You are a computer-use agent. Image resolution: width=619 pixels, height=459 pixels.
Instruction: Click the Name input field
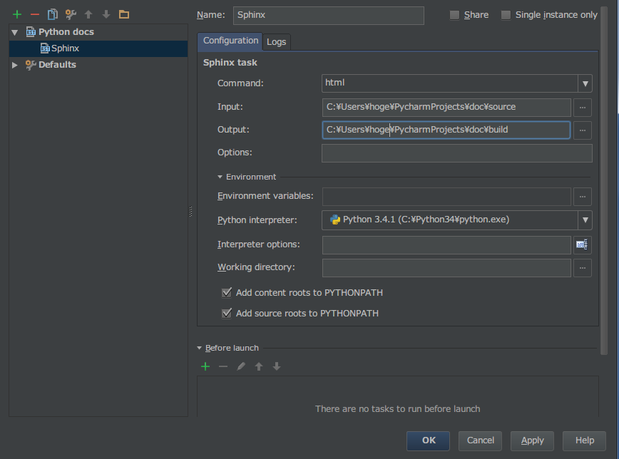(x=328, y=15)
